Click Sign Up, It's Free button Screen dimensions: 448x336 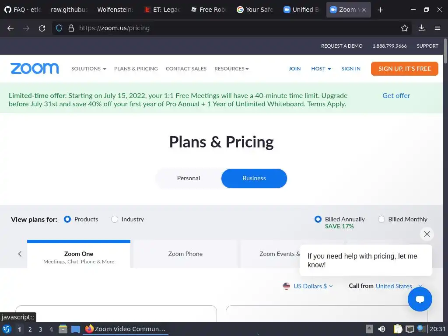pos(405,69)
